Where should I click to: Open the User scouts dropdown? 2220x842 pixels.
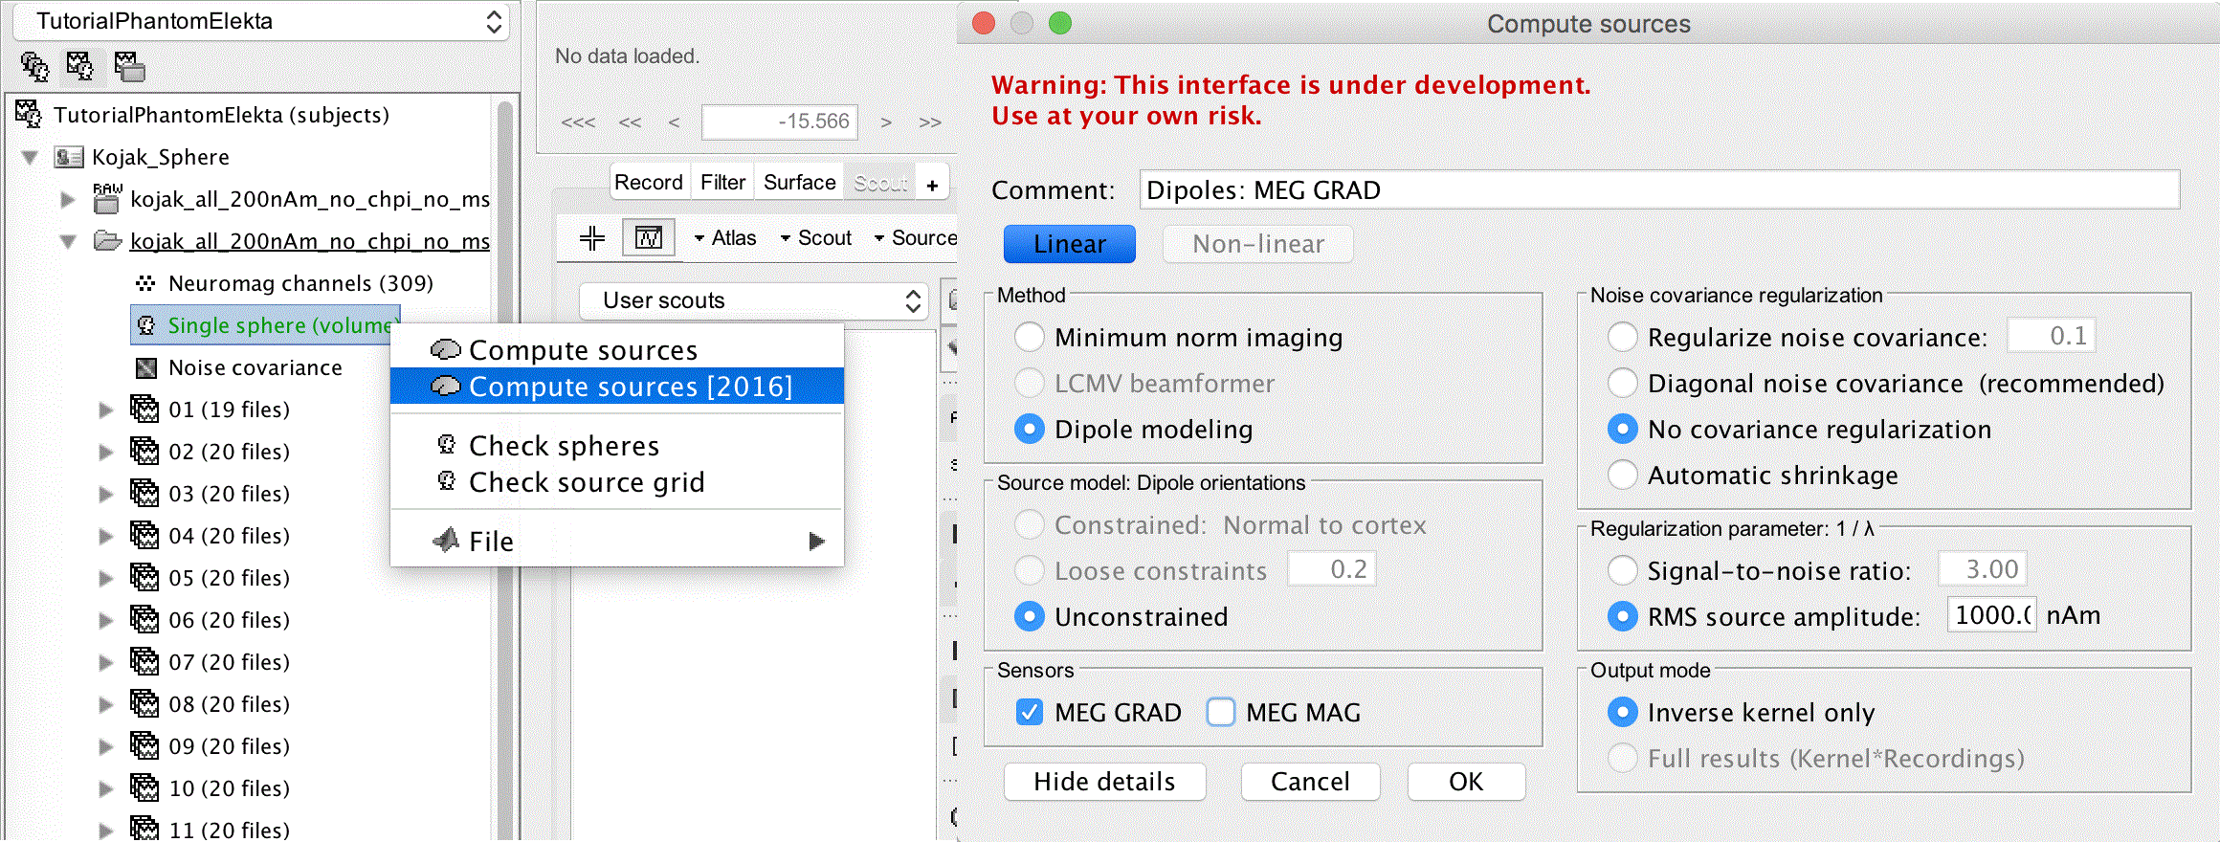754,300
